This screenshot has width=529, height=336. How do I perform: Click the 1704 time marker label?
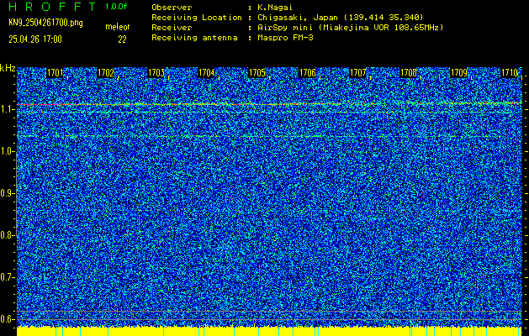[206, 73]
